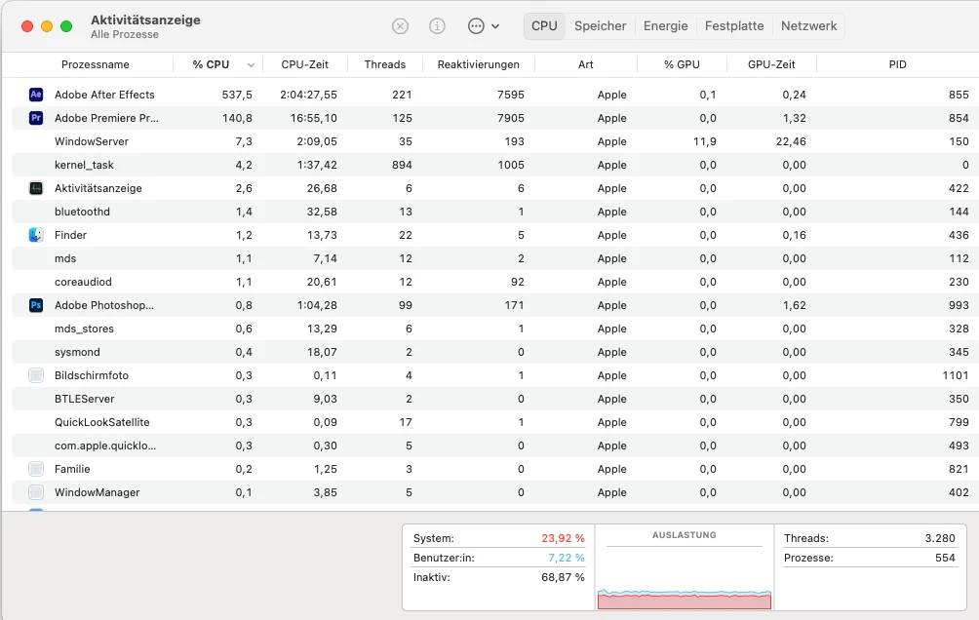
Task: Switch to the CPU tab
Action: point(544,26)
